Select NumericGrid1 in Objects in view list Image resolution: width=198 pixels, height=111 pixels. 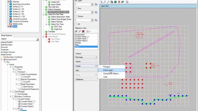tap(80, 35)
